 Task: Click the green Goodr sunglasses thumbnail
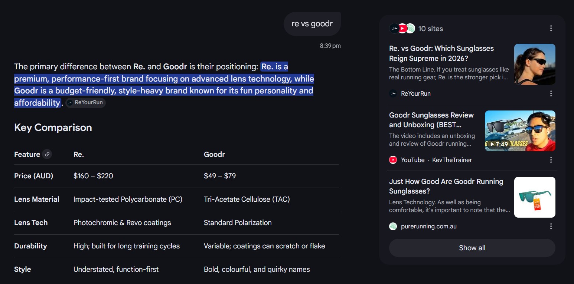pyautogui.click(x=535, y=197)
